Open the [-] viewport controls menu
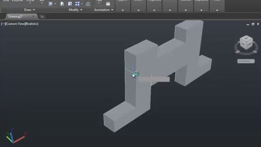The image size is (261, 147). click(x=3, y=24)
